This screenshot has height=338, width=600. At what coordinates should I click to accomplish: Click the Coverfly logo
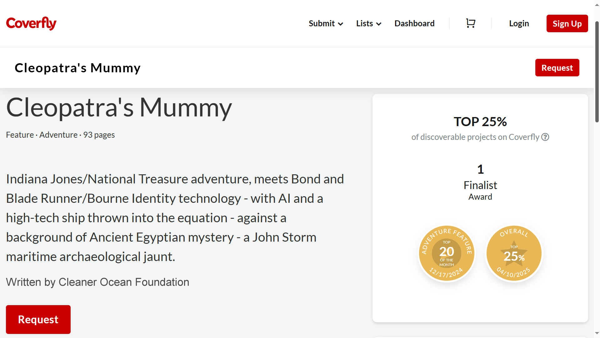[31, 23]
